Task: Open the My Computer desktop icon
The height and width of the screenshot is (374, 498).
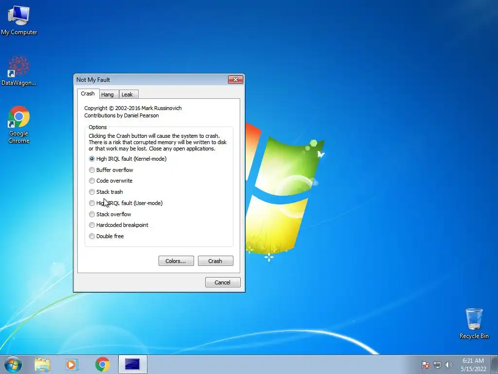Action: pyautogui.click(x=19, y=19)
